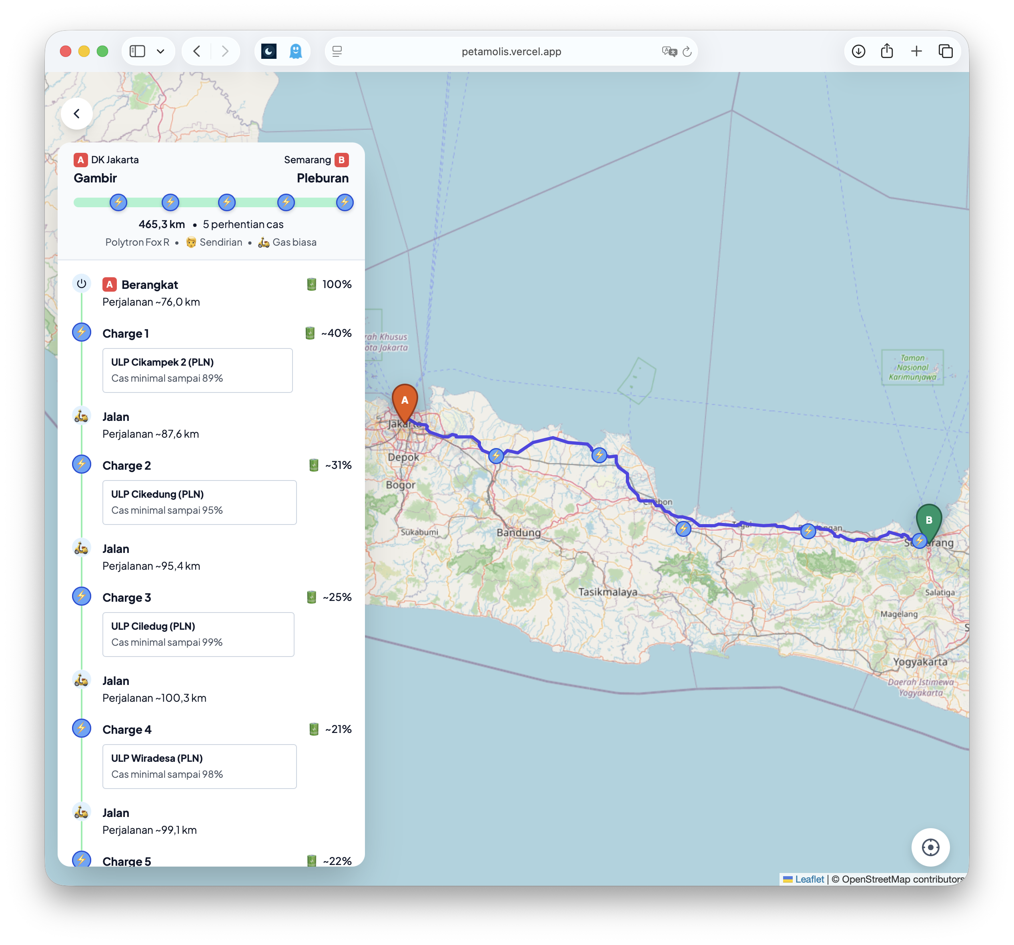Click the charge marker icon east of Depok
Image resolution: width=1014 pixels, height=945 pixels.
(x=496, y=455)
